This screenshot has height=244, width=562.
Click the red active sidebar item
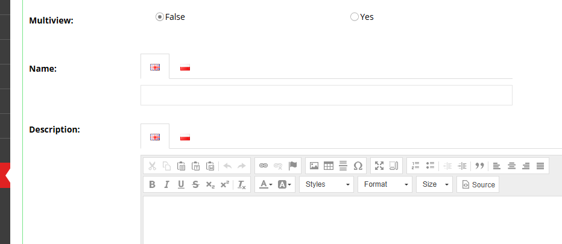point(5,175)
